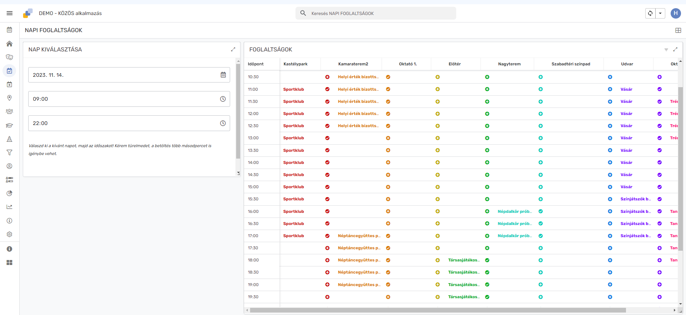Open the pie chart sidebar icon

[10, 193]
